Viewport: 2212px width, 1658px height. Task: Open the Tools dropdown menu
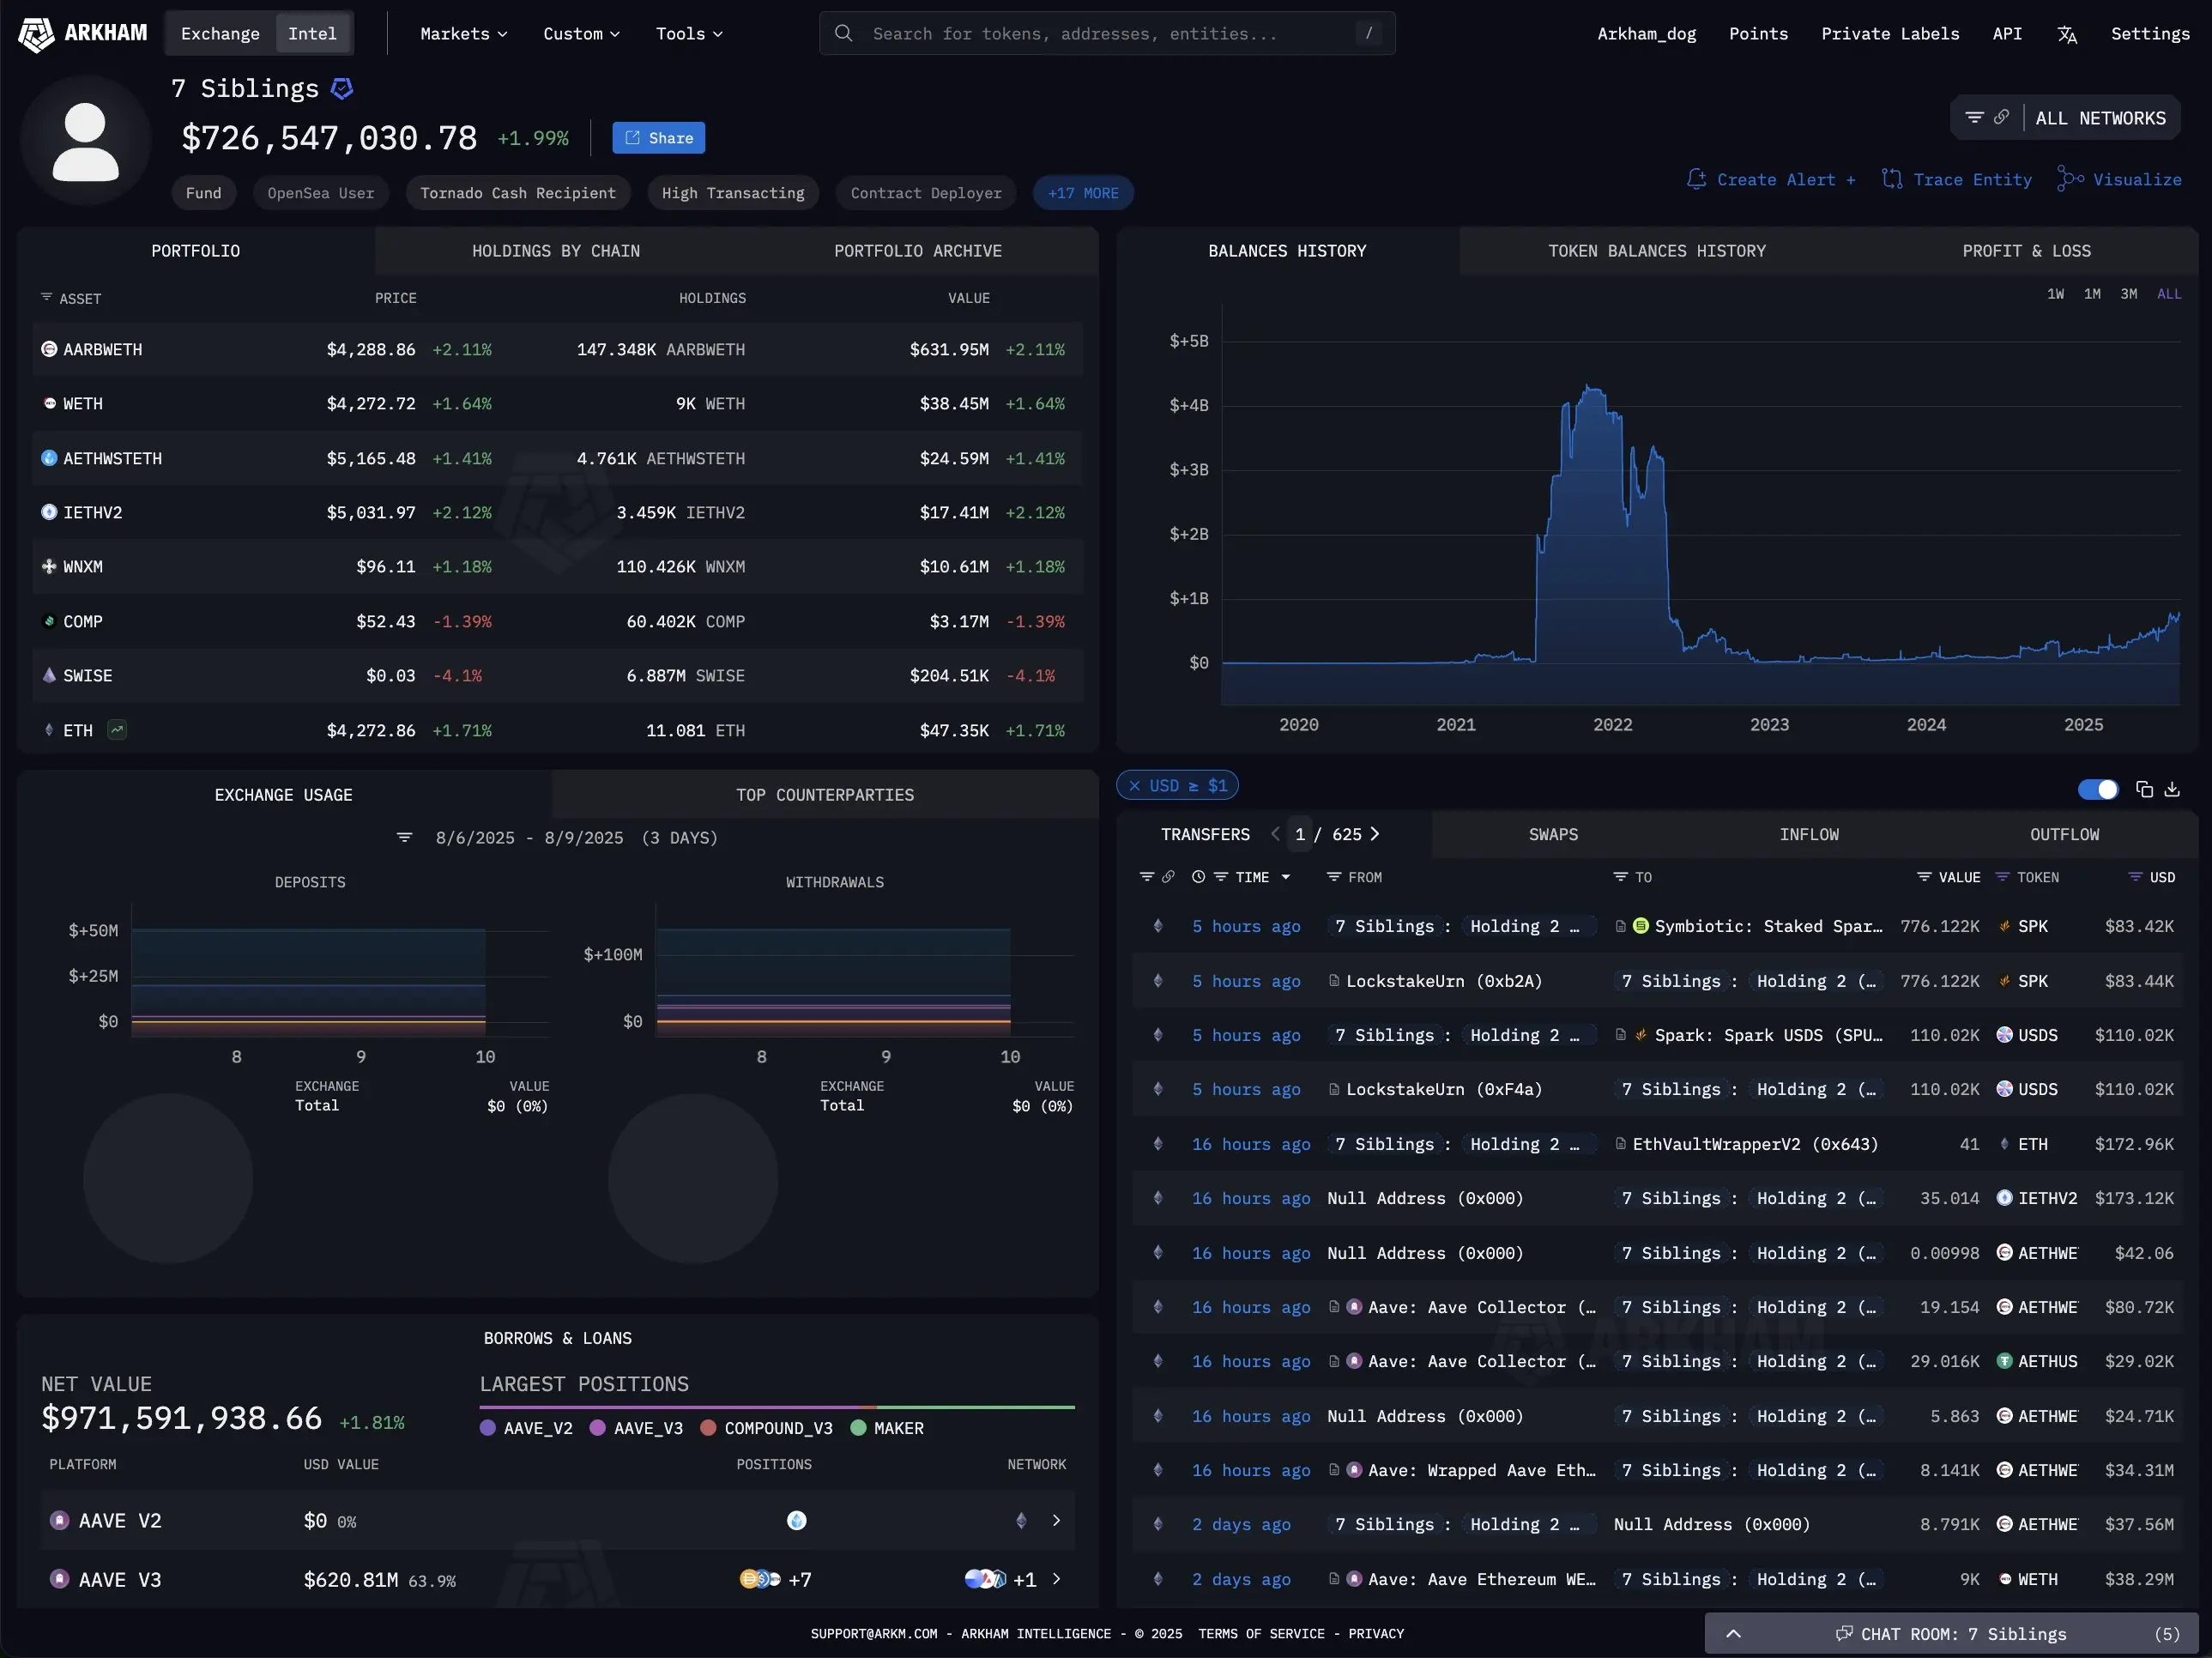[689, 33]
